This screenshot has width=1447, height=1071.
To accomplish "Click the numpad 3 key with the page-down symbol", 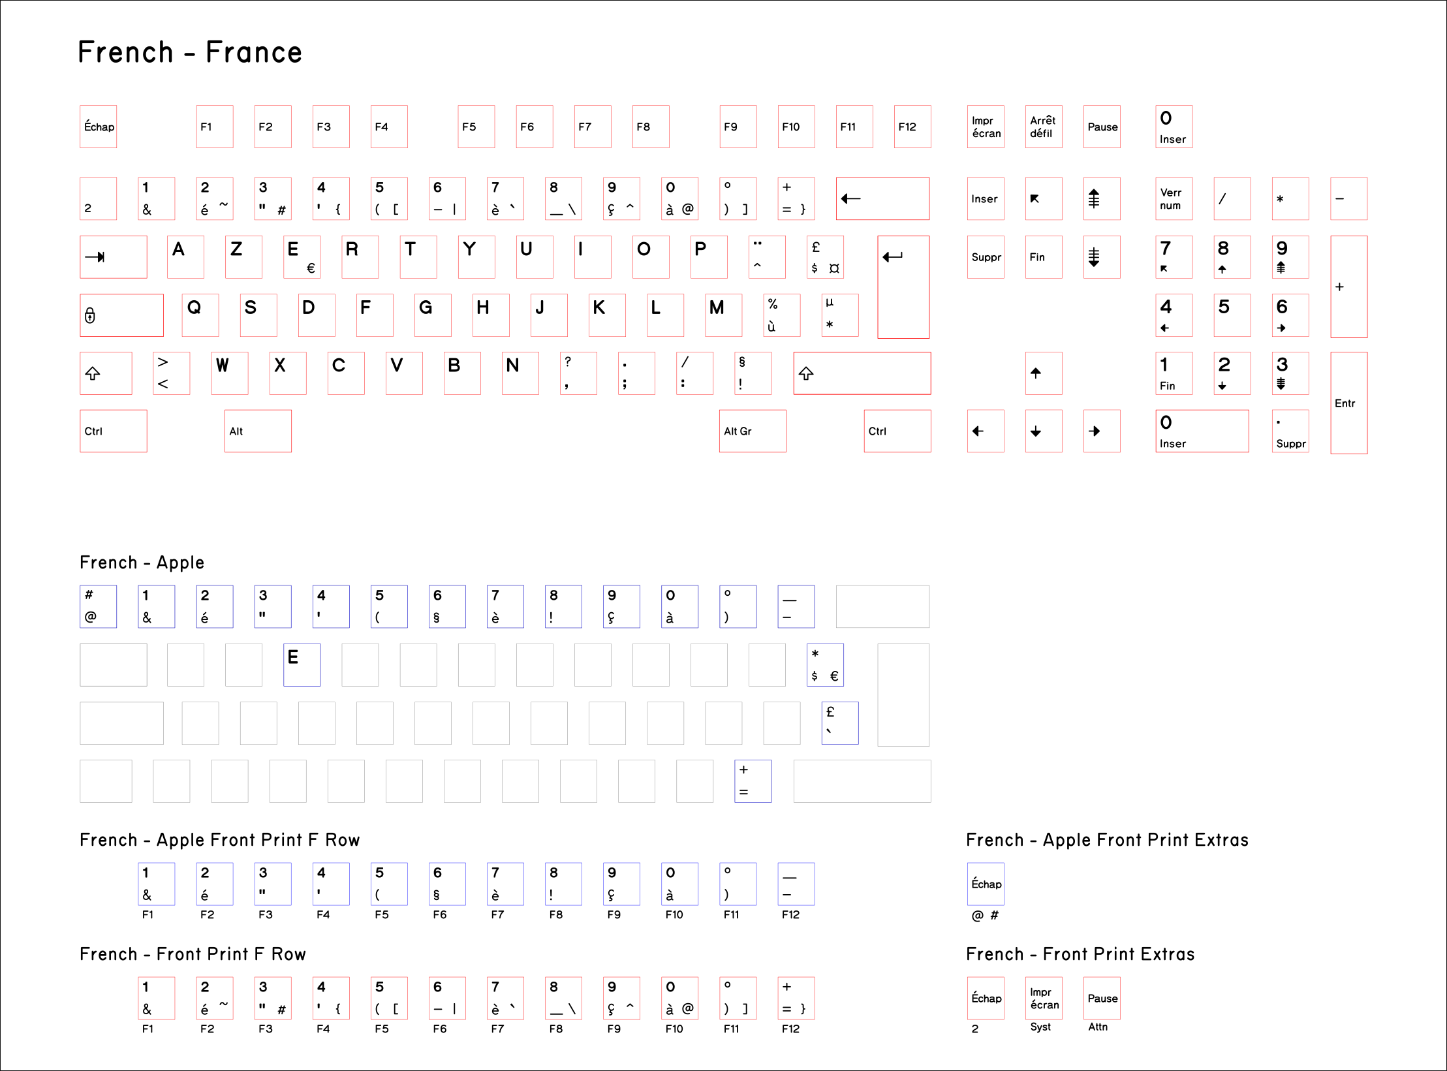I will (x=1290, y=373).
